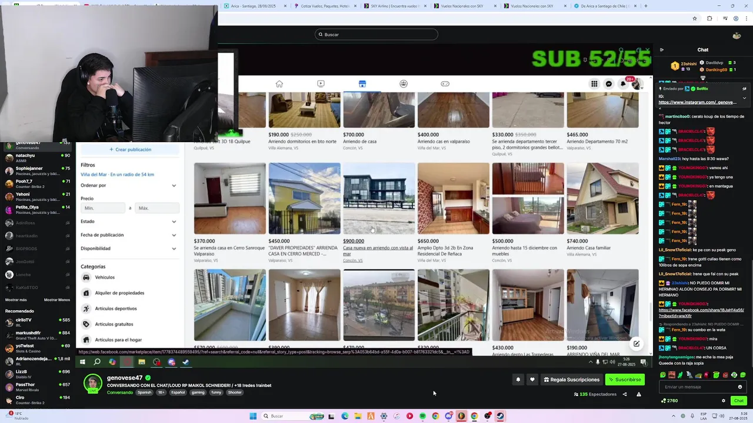Expand Fecha de publicación filter
The width and height of the screenshot is (753, 423).
tap(128, 235)
